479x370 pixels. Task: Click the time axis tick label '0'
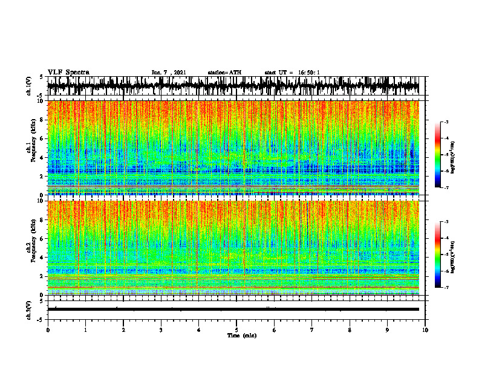click(x=48, y=330)
